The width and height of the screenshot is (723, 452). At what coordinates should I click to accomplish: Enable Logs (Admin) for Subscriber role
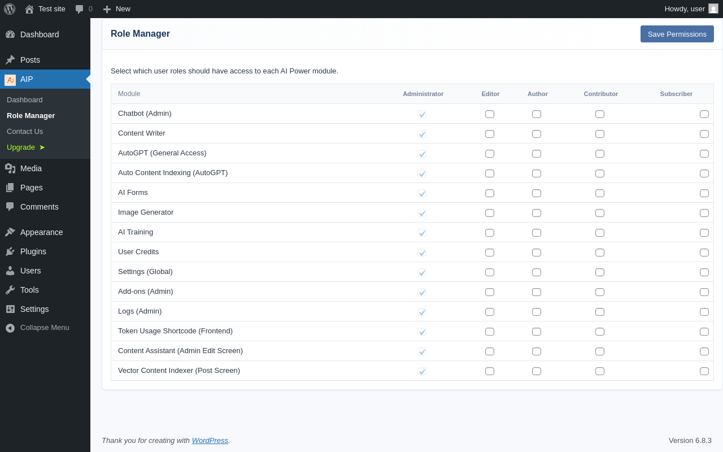tap(704, 312)
